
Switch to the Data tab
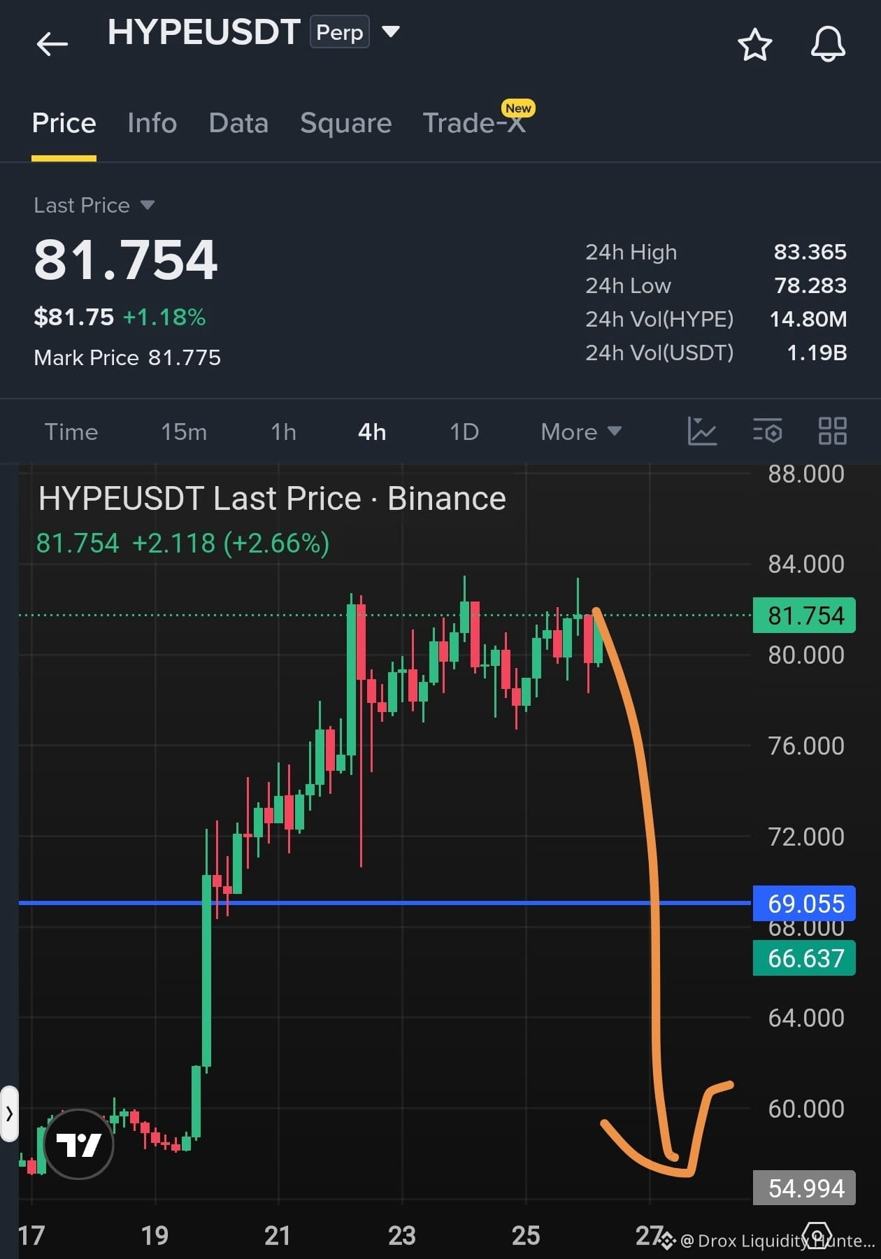click(x=238, y=123)
